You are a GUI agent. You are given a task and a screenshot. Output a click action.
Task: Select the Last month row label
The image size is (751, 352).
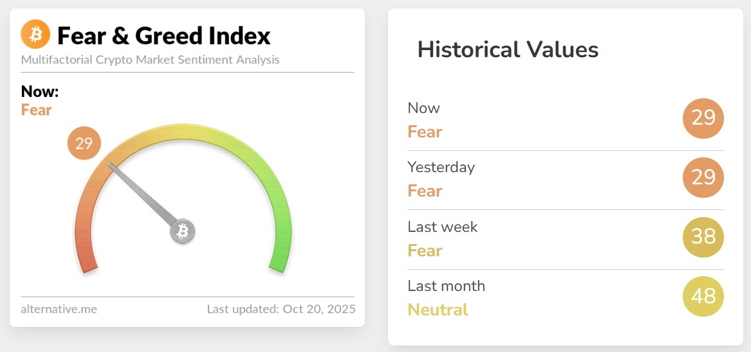446,286
